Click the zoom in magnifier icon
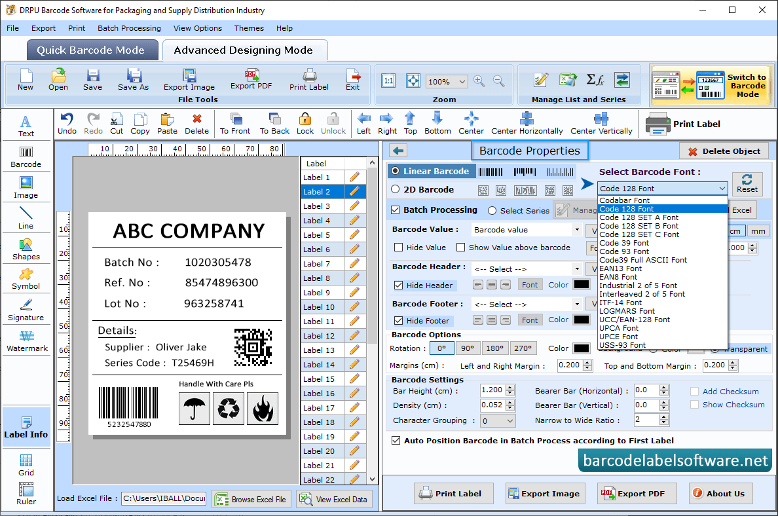 pos(479,81)
